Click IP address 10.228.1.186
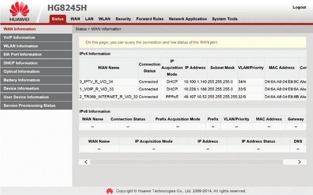Screen dimensions: 313x195 (x=195, y=89)
